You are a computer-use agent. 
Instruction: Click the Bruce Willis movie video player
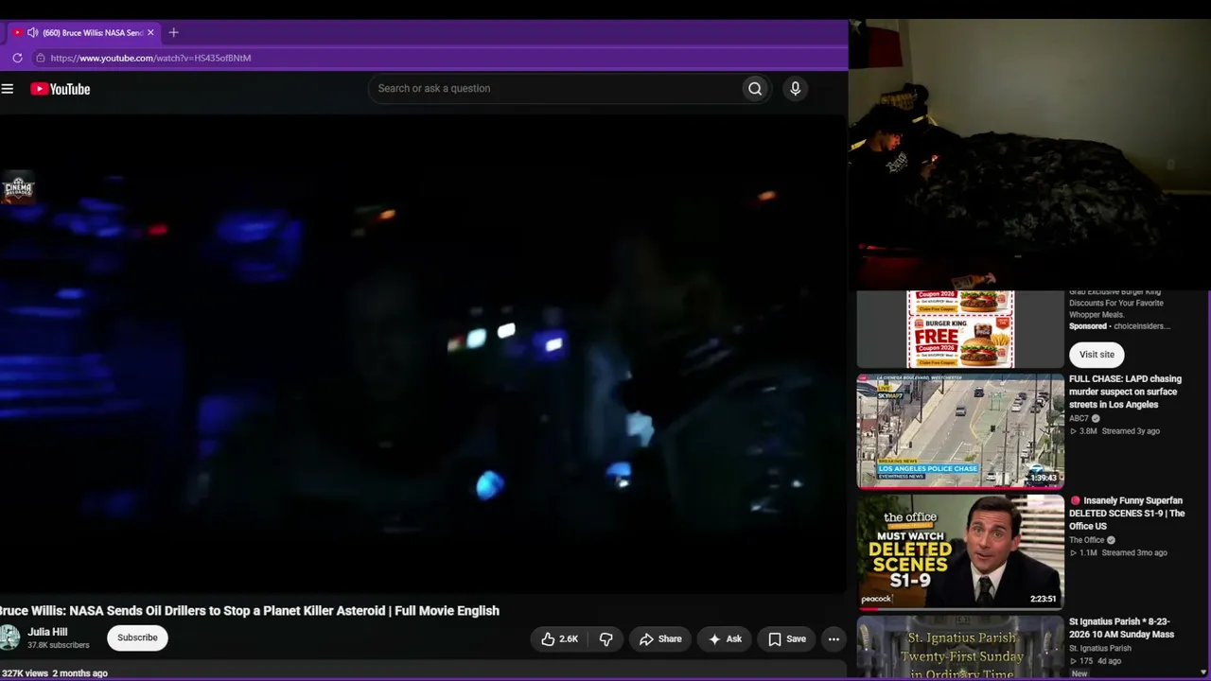[423, 355]
